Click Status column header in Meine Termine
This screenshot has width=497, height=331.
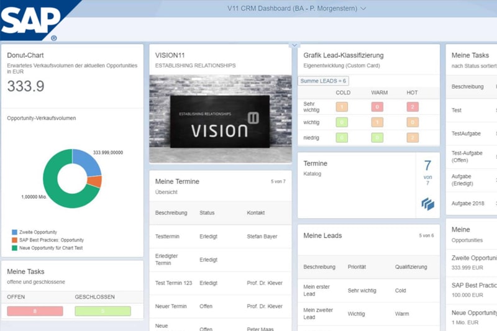(207, 213)
